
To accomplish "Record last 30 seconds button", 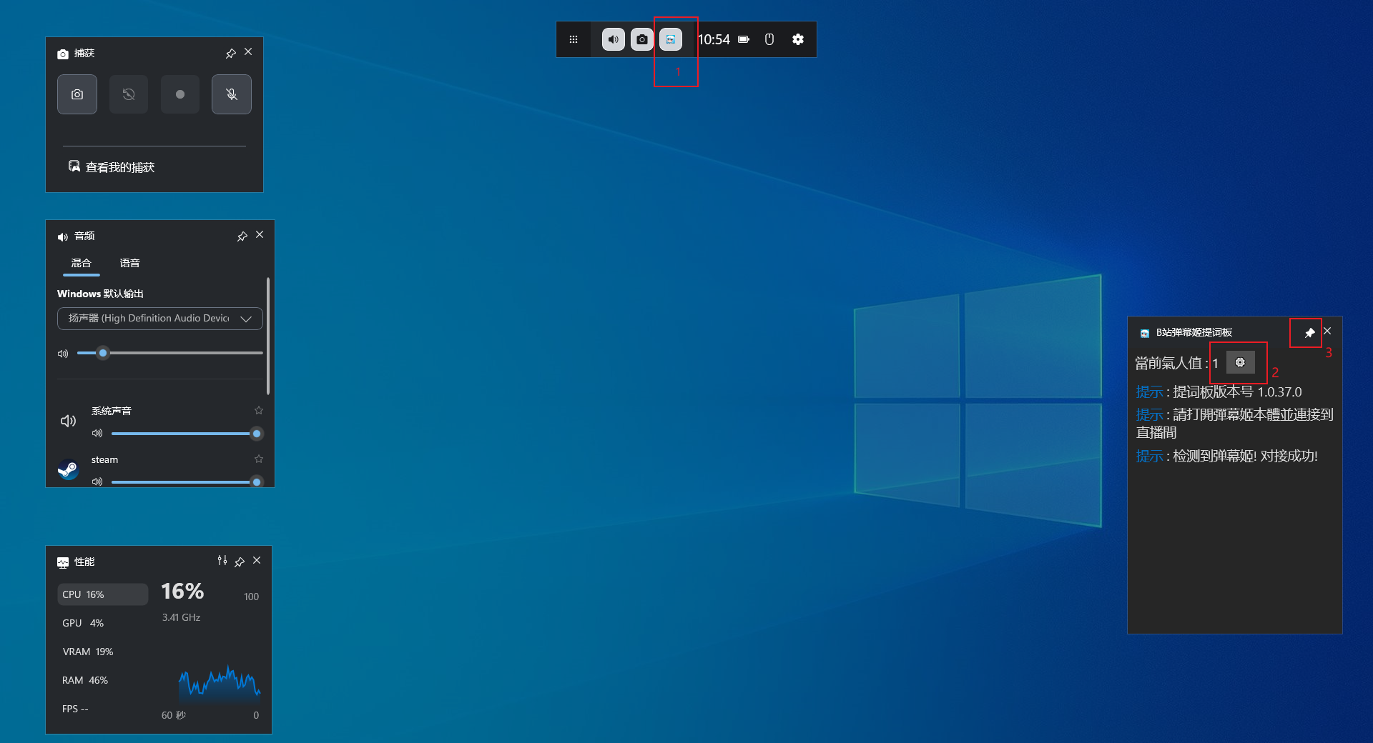I will [129, 94].
